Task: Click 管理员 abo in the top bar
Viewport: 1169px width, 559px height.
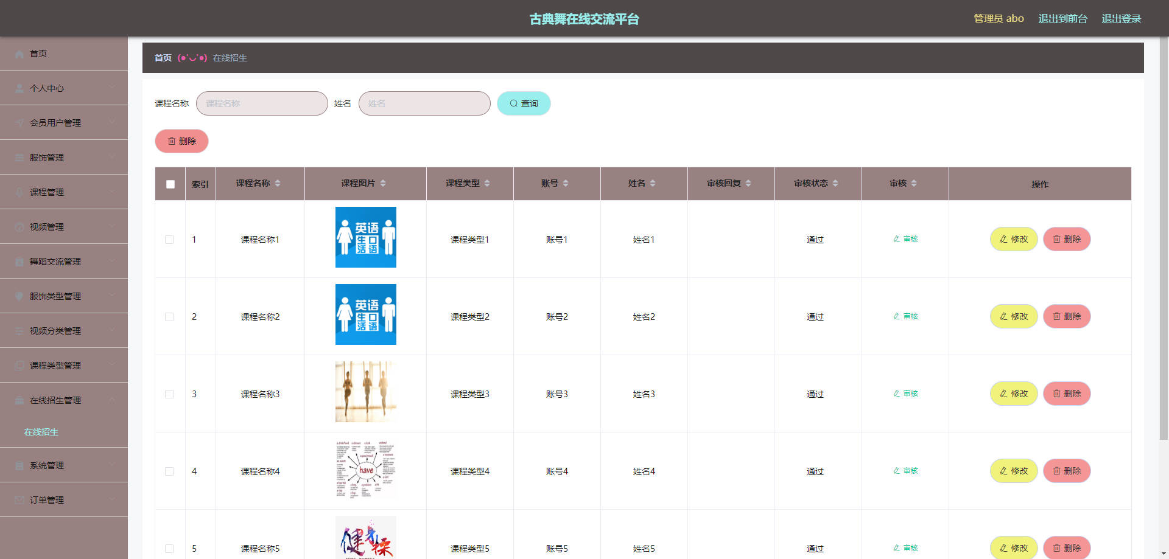Action: (999, 19)
